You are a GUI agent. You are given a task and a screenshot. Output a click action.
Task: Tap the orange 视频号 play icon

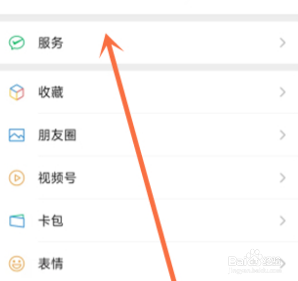tap(17, 178)
